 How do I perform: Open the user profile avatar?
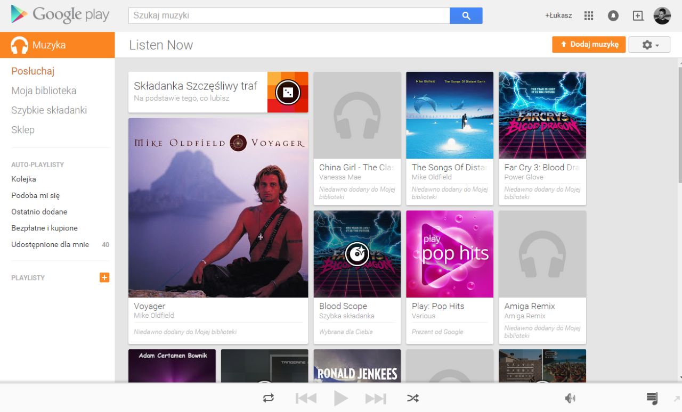[x=662, y=15]
